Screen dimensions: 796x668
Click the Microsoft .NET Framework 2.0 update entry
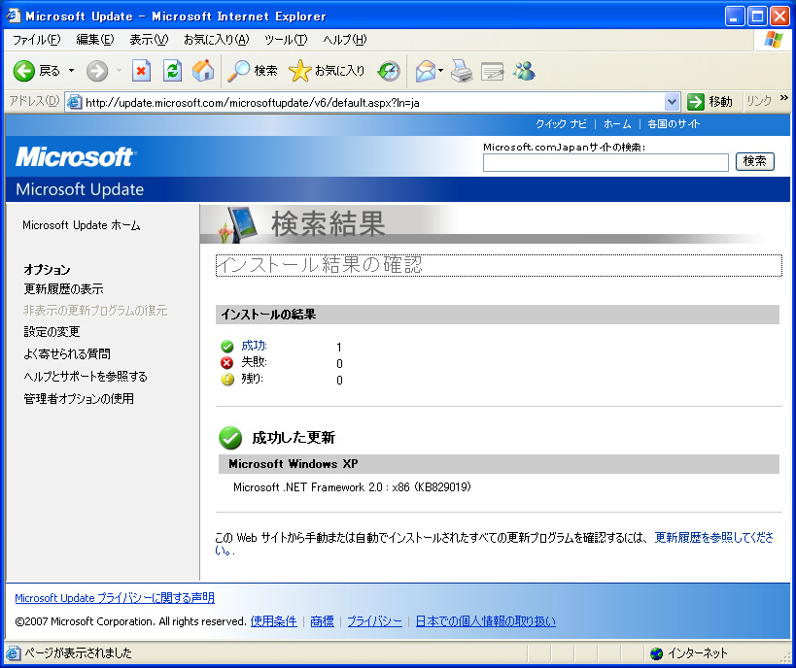[352, 487]
